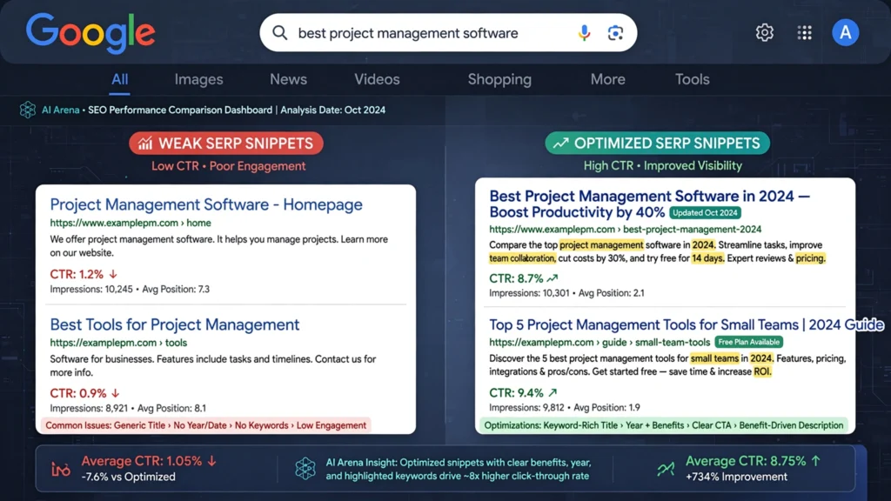
Task: Click the red declining chart icon in footer
Action: coord(61,469)
